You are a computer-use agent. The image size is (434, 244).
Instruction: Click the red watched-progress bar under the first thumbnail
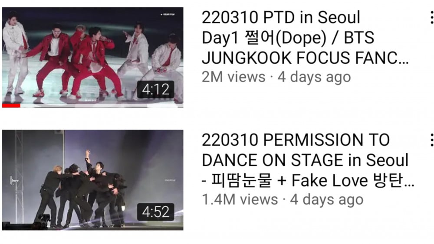pos(11,106)
